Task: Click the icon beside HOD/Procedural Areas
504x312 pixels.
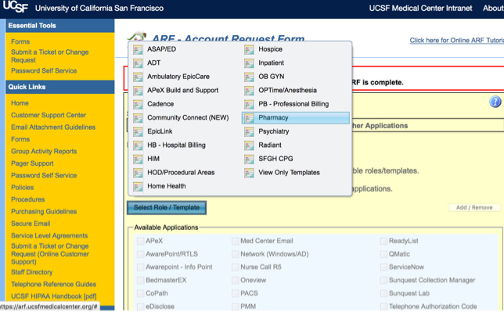Action: click(x=138, y=173)
